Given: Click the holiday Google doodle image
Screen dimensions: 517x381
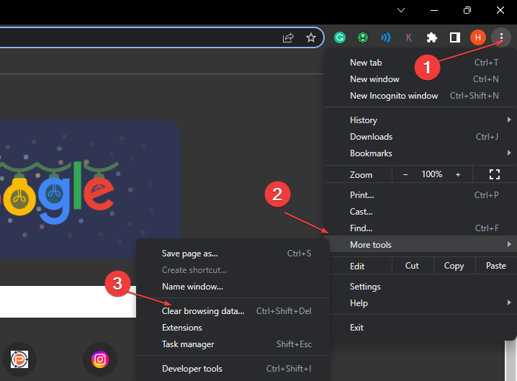Looking at the screenshot, I should tap(90, 189).
